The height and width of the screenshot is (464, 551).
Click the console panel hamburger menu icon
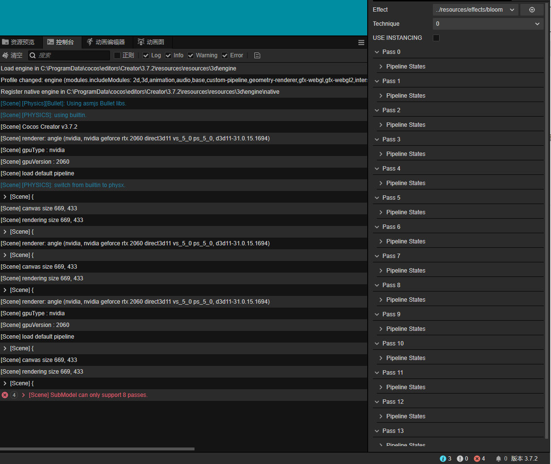(361, 42)
